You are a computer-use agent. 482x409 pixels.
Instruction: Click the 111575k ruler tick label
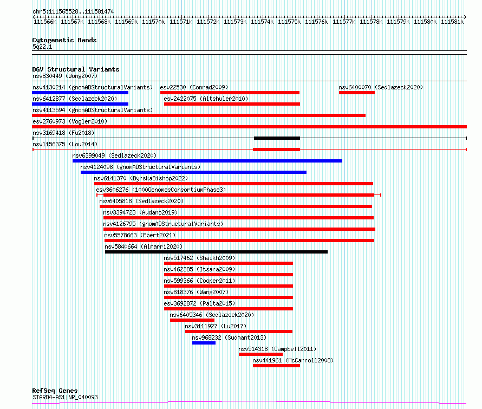coord(289,22)
